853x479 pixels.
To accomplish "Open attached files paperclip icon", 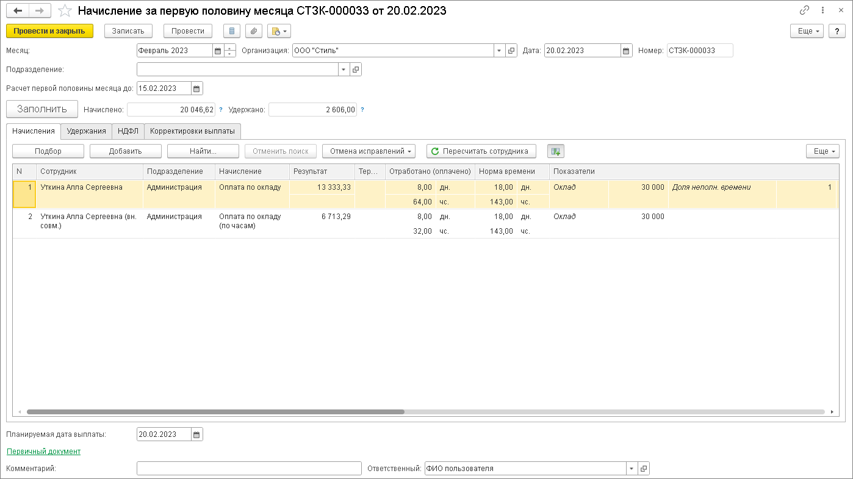I will coord(254,31).
